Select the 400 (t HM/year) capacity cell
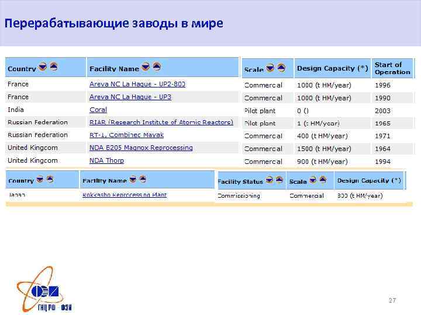421x315 pixels. coord(322,136)
